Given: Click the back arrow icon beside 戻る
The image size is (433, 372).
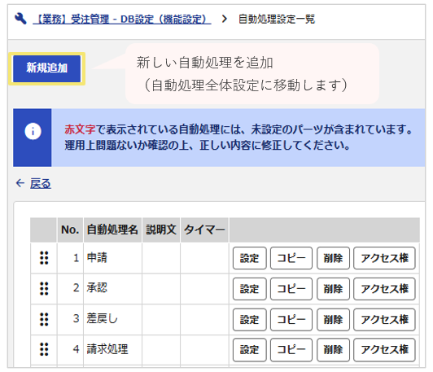Looking at the screenshot, I should coord(20,183).
